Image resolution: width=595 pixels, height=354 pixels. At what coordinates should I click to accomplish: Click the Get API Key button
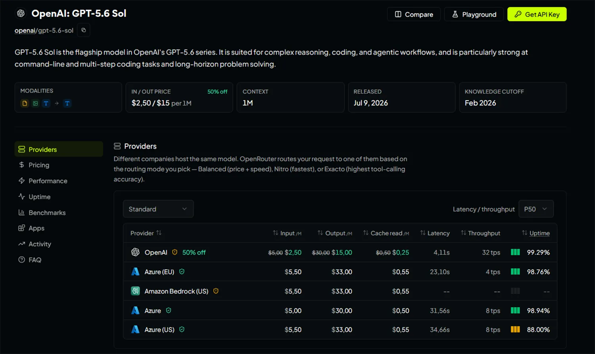pyautogui.click(x=537, y=14)
